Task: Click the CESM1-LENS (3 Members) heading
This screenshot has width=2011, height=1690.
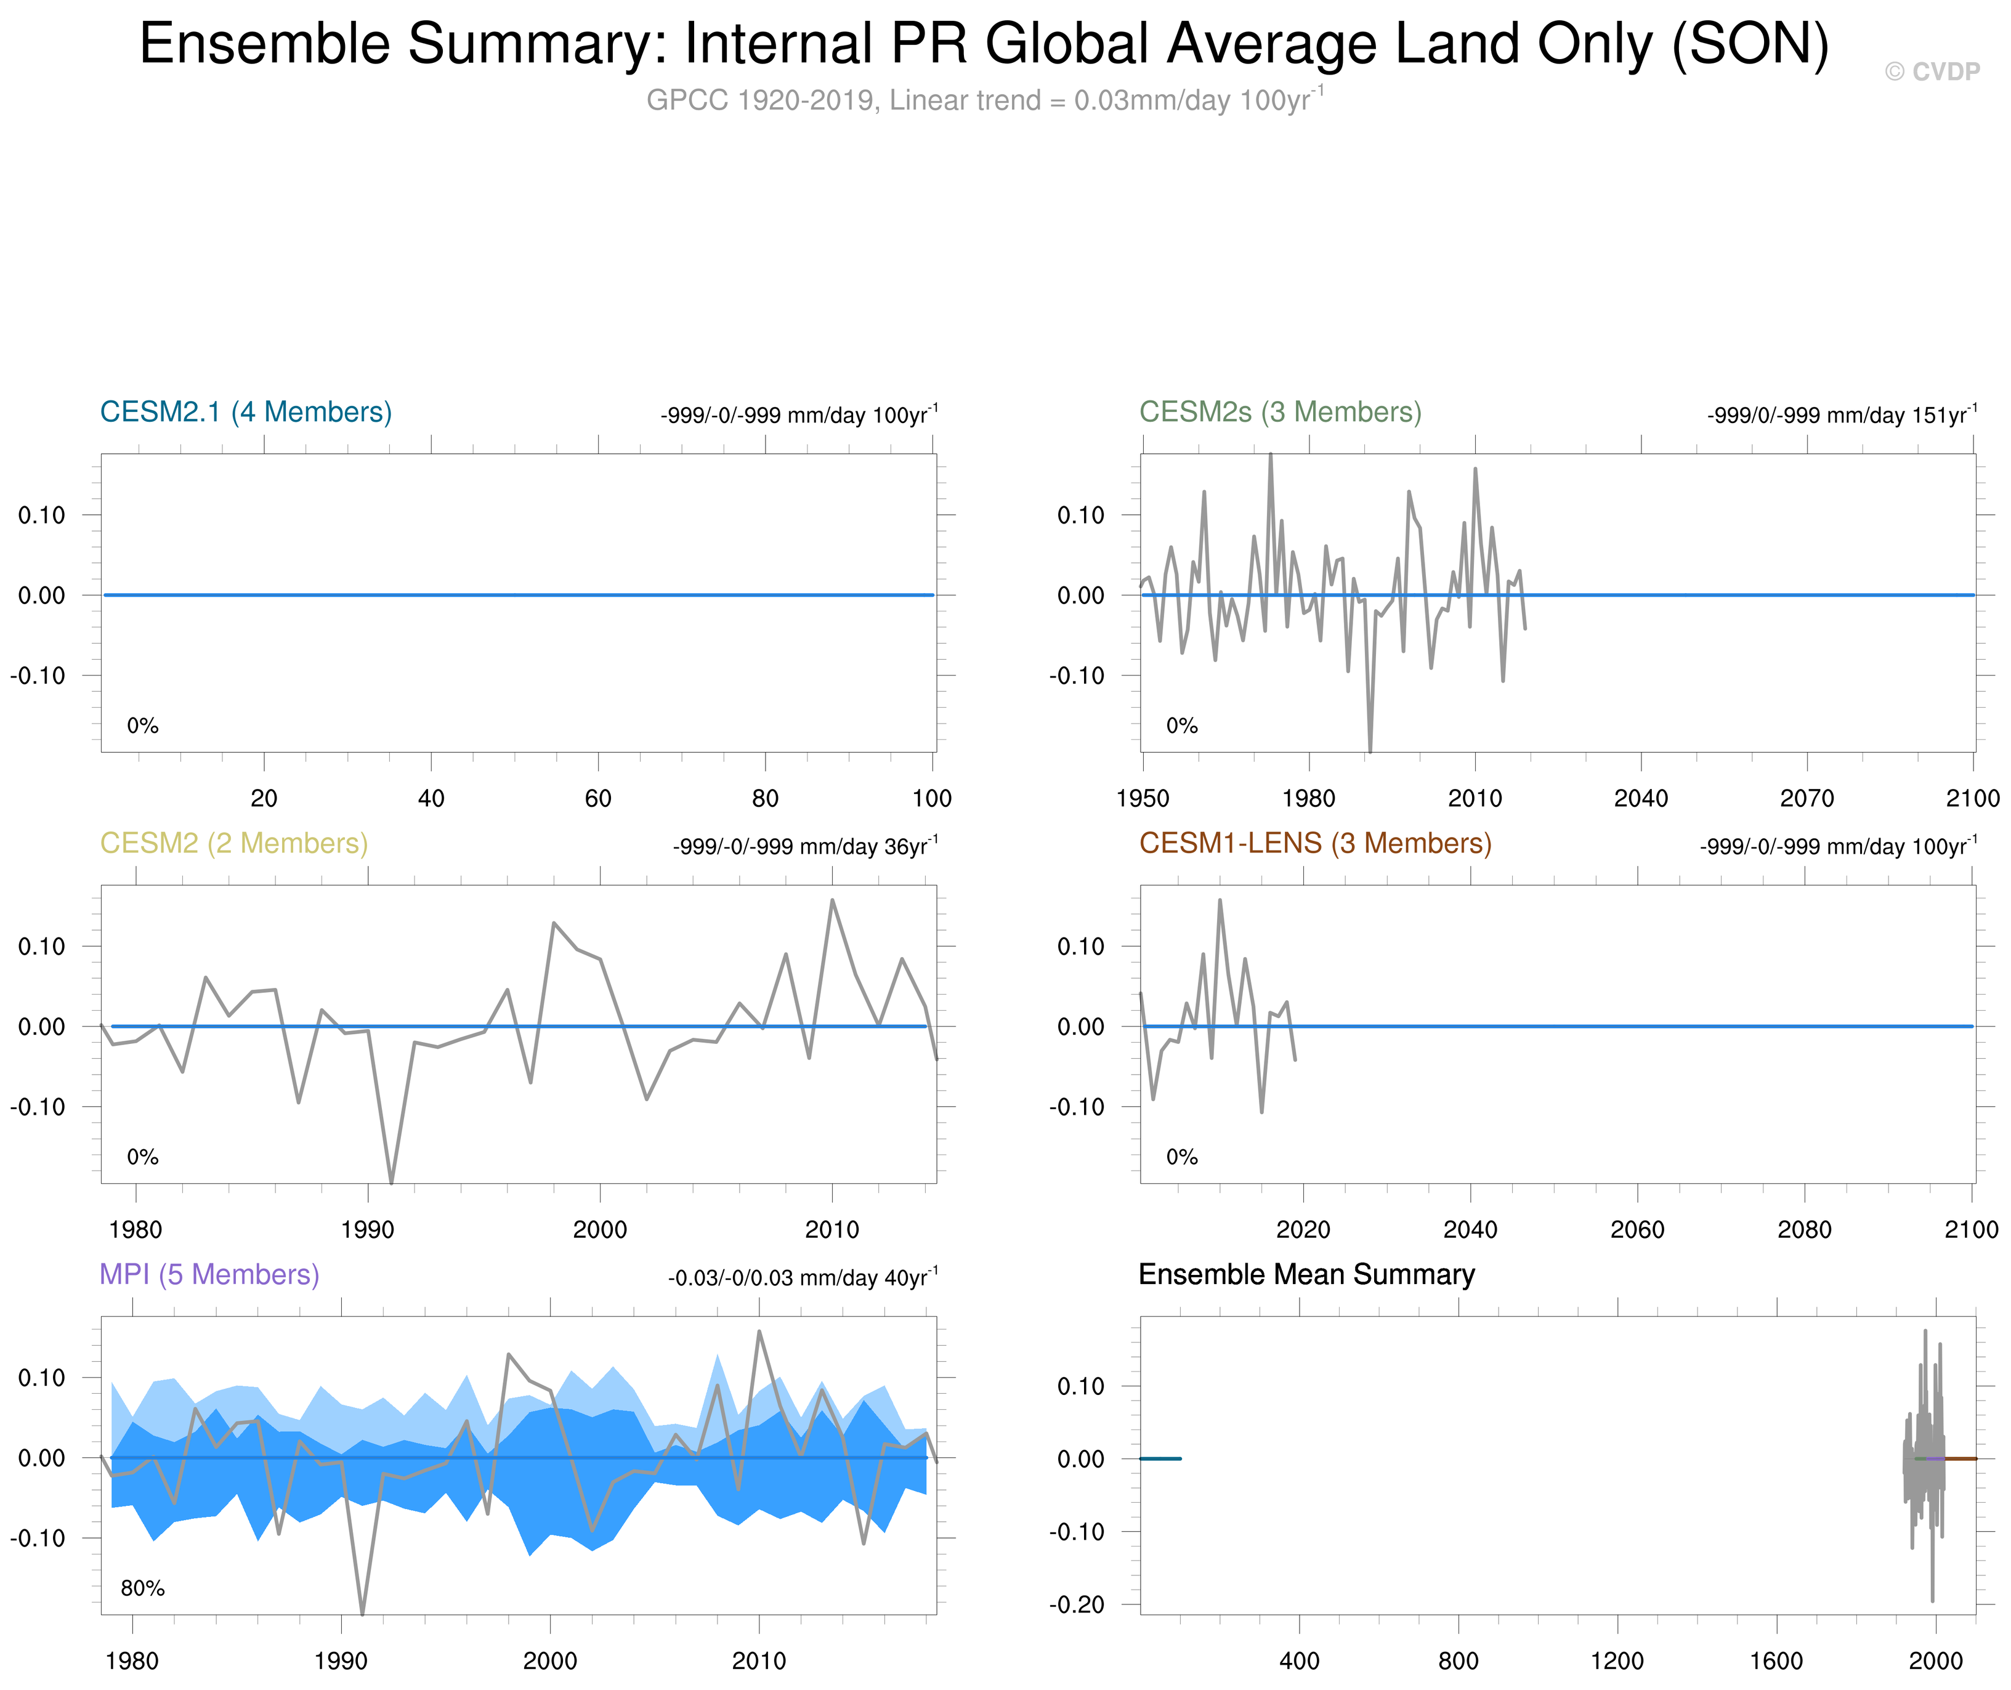Action: [1314, 843]
